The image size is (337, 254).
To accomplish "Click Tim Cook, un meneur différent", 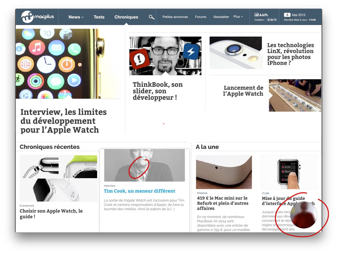I will coord(140,191).
